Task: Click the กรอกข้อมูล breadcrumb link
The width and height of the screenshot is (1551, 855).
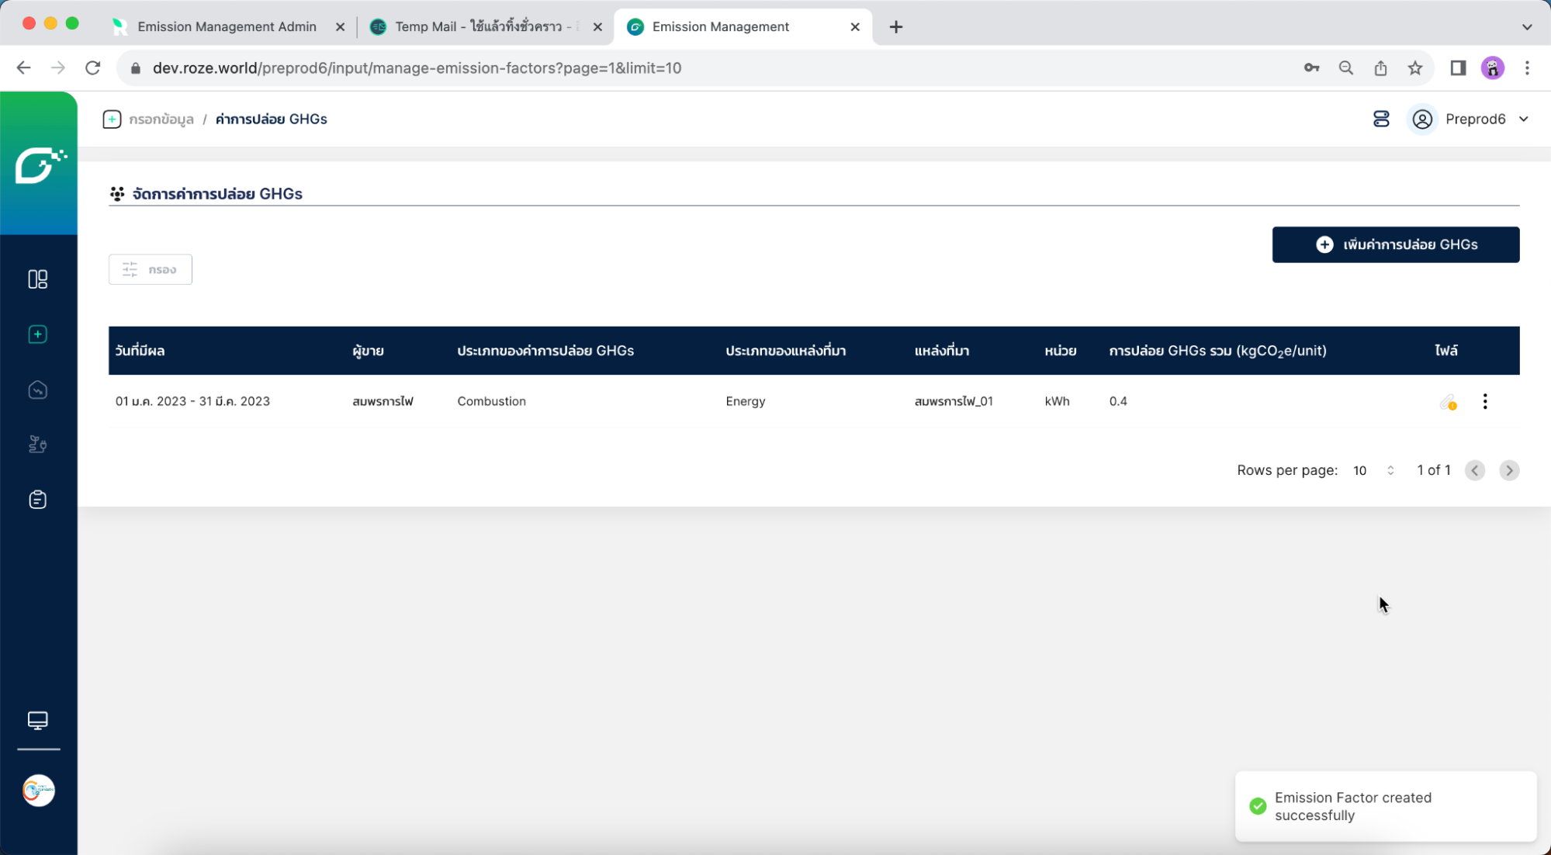Action: [x=161, y=119]
